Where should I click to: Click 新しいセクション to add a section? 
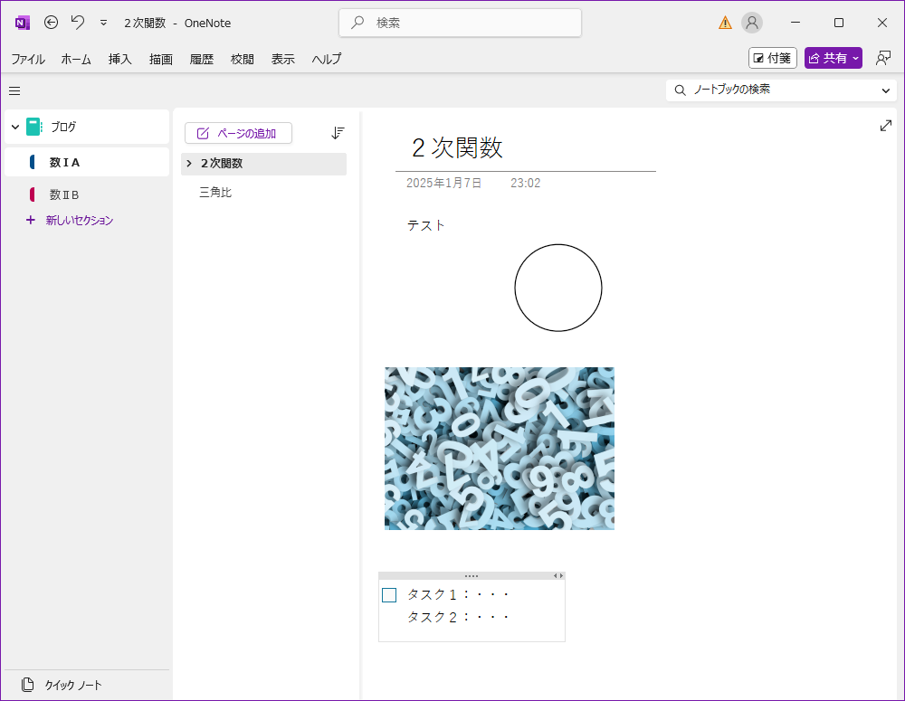pyautogui.click(x=79, y=220)
